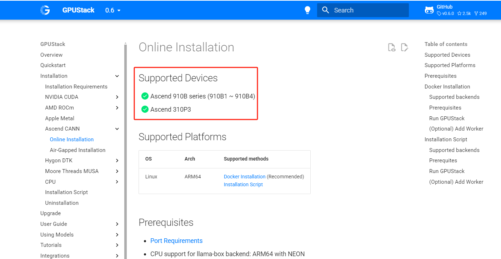This screenshot has height=259, width=501.
Task: Open Uninstallation page in sidebar
Action: pos(62,203)
